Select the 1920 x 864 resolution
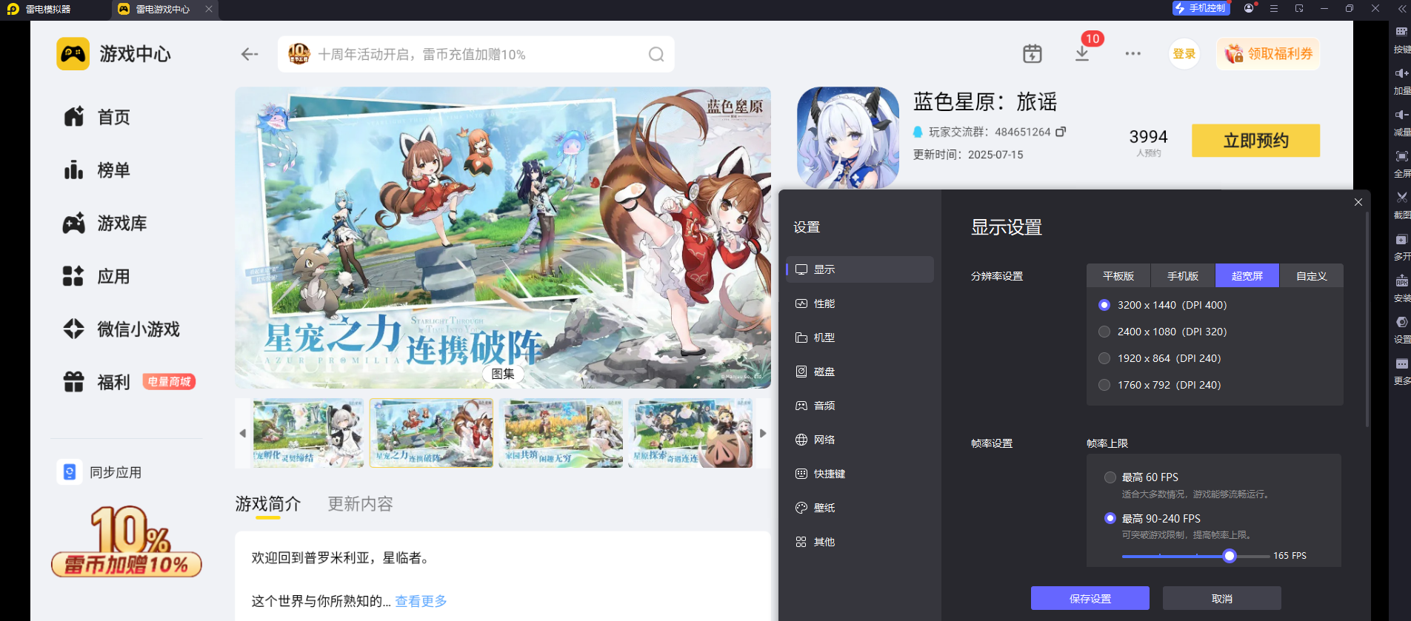 pos(1104,358)
